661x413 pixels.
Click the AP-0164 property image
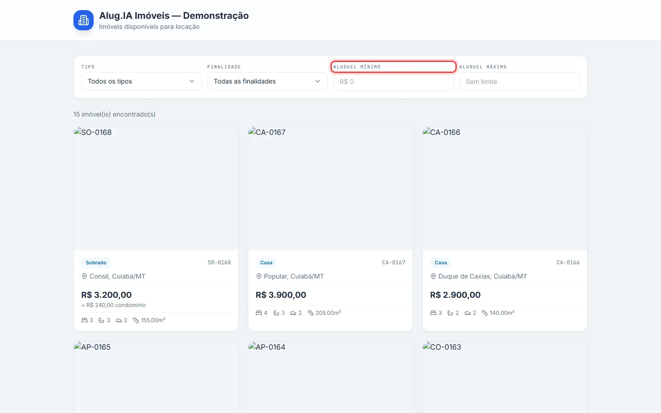pyautogui.click(x=330, y=377)
